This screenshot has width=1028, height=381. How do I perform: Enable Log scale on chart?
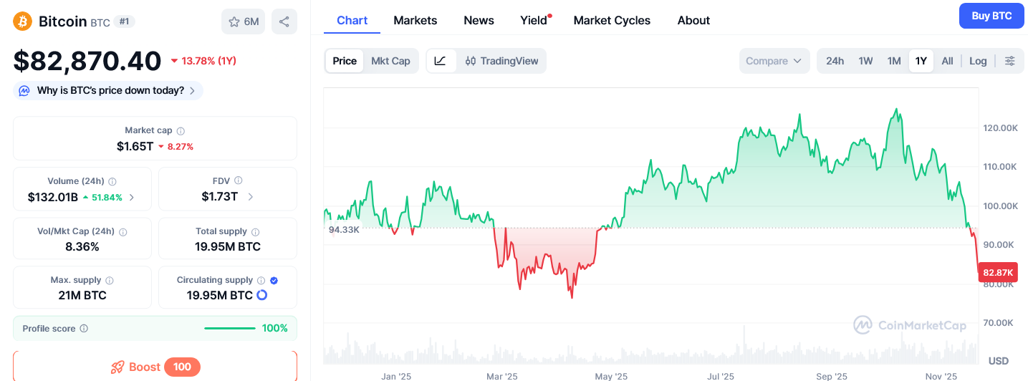(978, 61)
